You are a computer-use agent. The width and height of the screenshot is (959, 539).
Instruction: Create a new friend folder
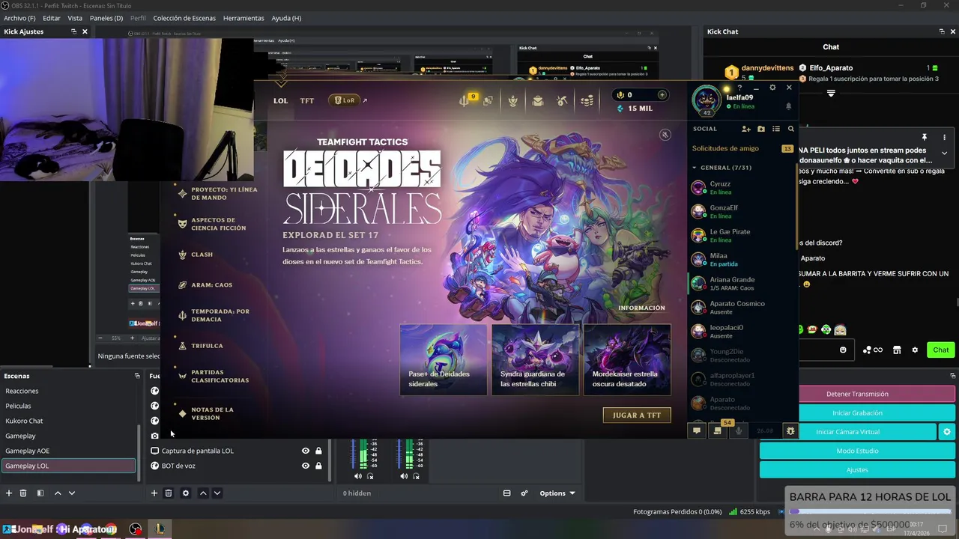pyautogui.click(x=761, y=129)
